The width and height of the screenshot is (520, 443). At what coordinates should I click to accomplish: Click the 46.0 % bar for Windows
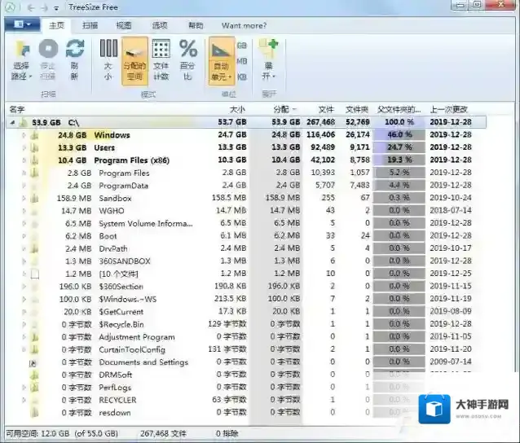tap(400, 135)
